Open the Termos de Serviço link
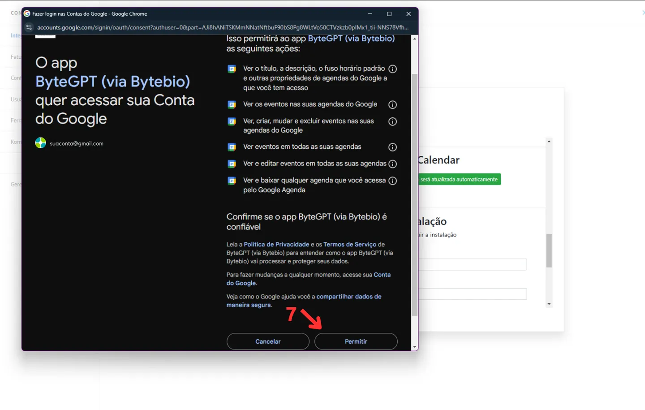The height and width of the screenshot is (410, 645). [350, 244]
